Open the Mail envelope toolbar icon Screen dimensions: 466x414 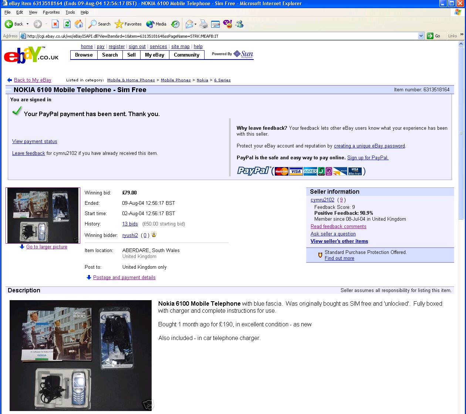pyautogui.click(x=189, y=24)
